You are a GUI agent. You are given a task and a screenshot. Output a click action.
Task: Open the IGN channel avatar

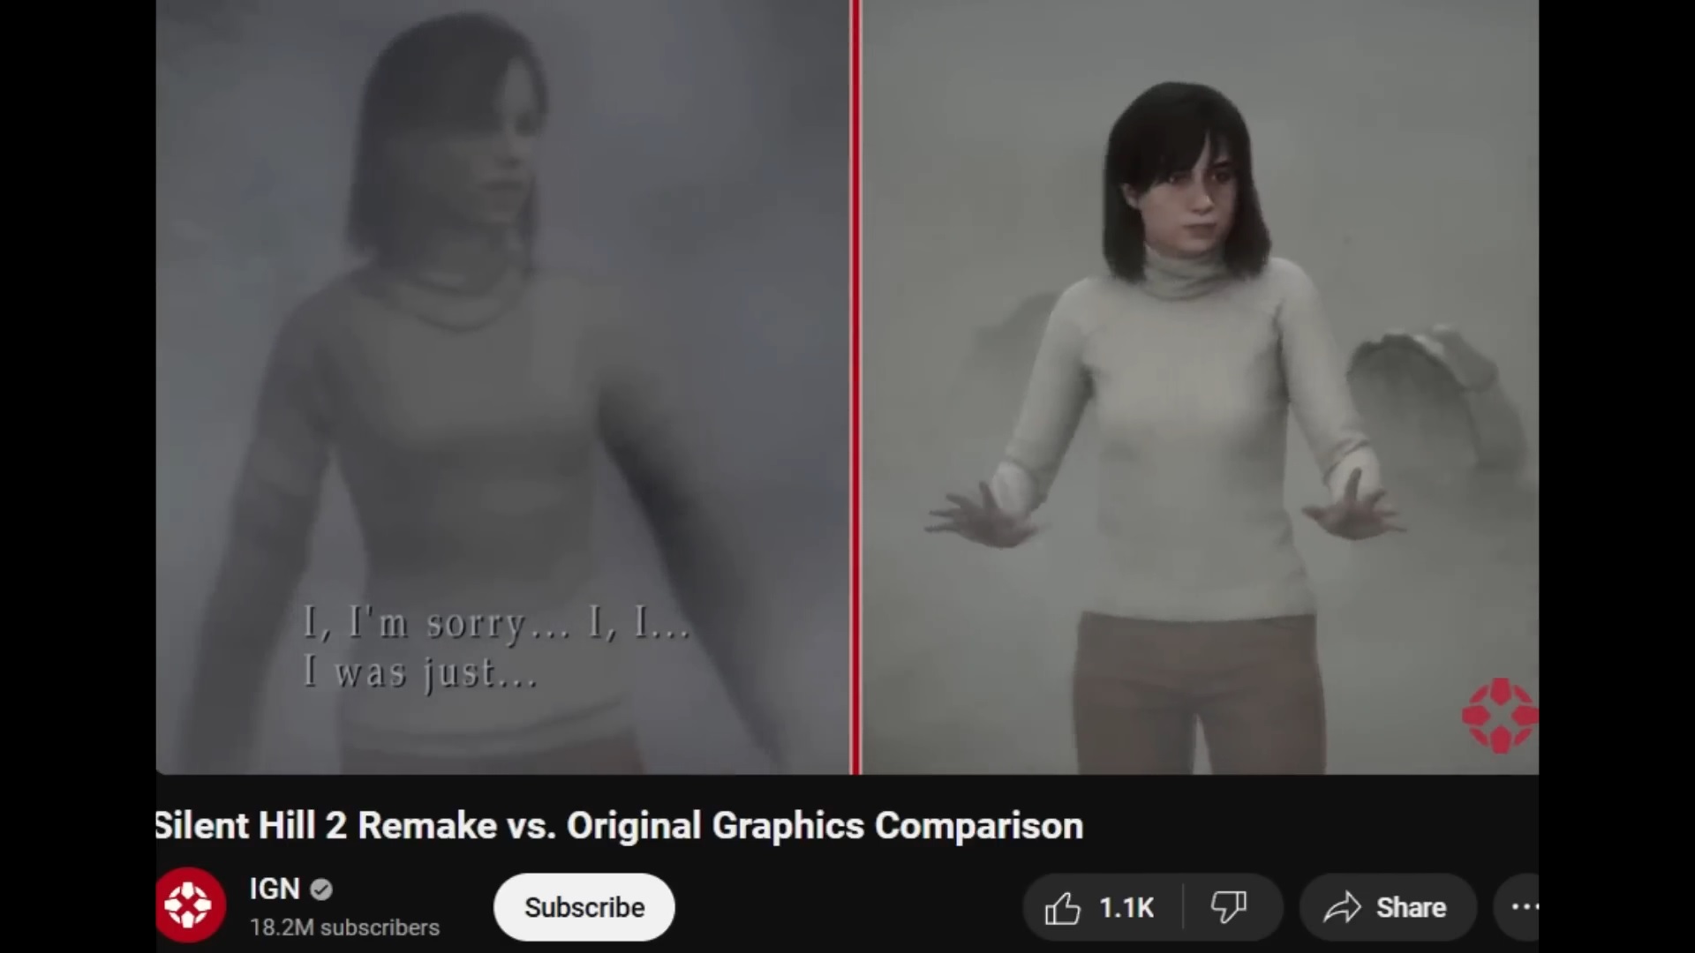tap(189, 906)
